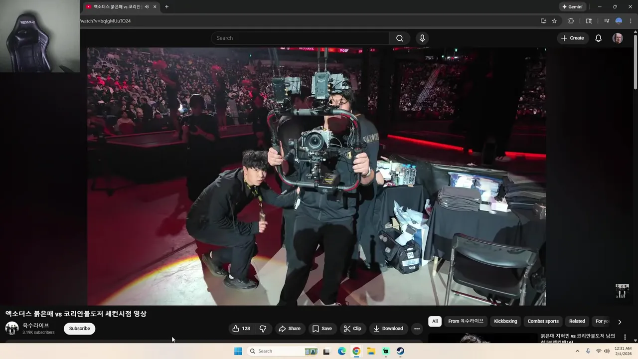
Task: Start voice search with the microphone icon
Action: point(422,38)
